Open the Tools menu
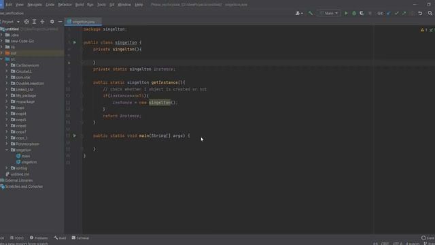 (x=101, y=5)
